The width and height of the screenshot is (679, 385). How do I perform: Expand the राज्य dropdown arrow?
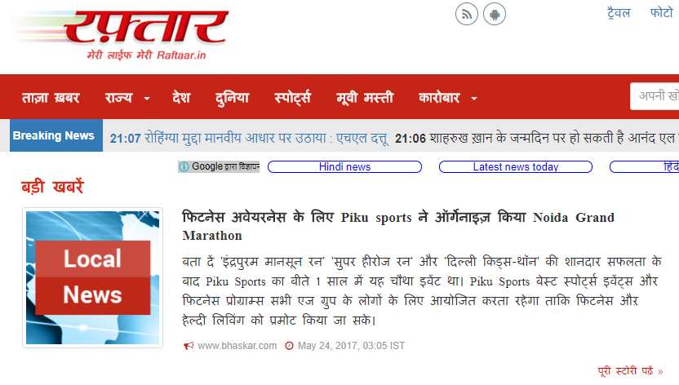click(147, 99)
